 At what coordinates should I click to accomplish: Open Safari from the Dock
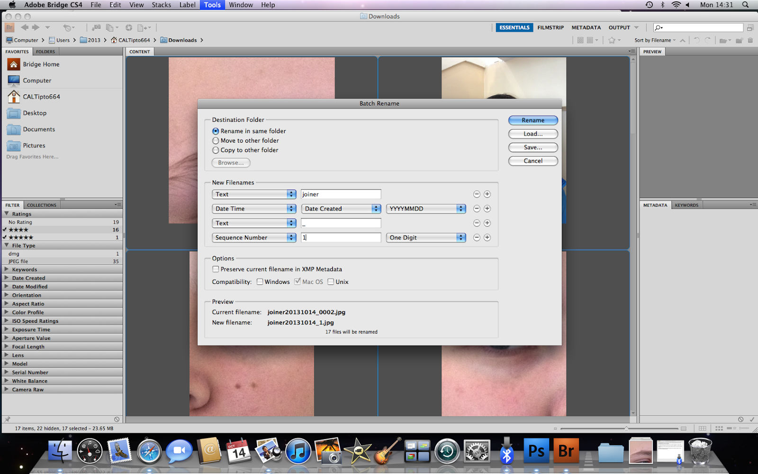(149, 451)
